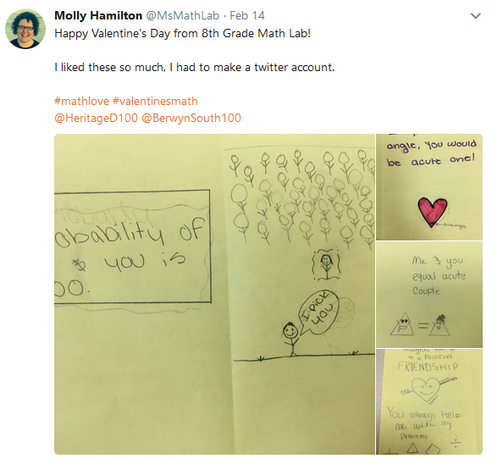Click the framed stick figure drawing
The width and height of the screenshot is (492, 464).
point(326,264)
